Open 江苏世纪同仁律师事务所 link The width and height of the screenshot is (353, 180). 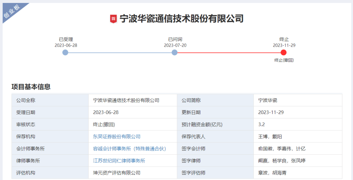(x=119, y=161)
